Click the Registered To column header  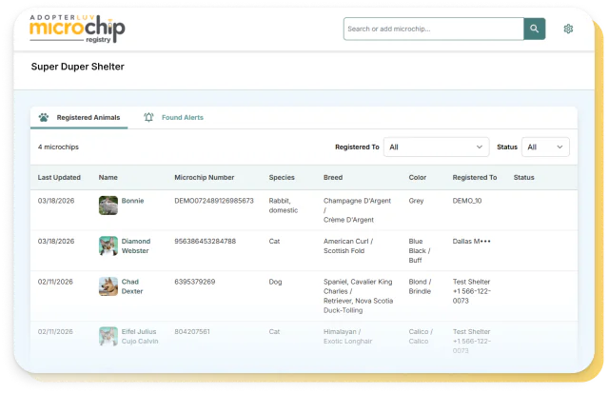click(475, 178)
